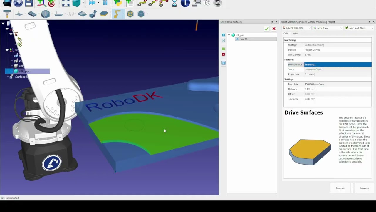The width and height of the screenshot is (376, 212).
Task: Add a Python program icon
Action: 117,3
